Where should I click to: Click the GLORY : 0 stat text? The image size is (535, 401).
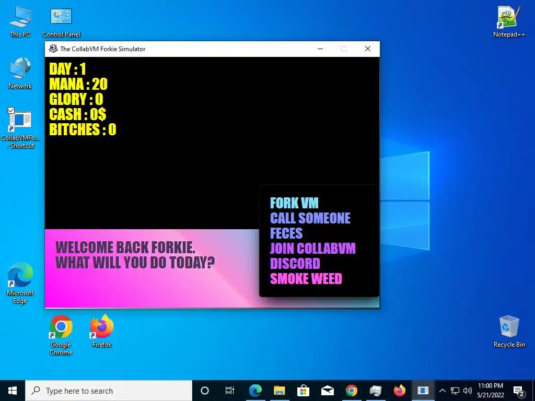click(x=76, y=99)
